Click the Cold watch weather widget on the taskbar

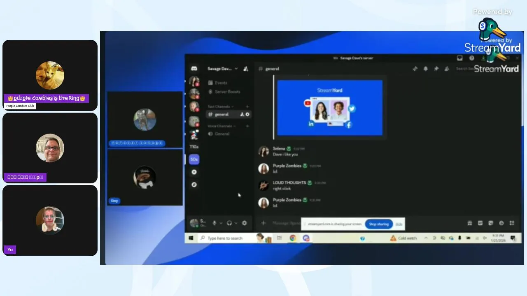click(403, 238)
